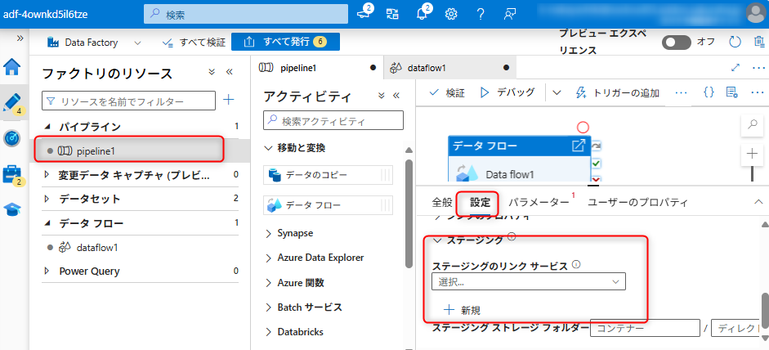Screen dimensions: 769x350
Task: Zoom in the canvas with the plus icon
Action: (752, 154)
